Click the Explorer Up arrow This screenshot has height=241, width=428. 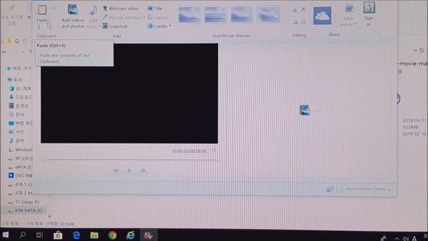click(30, 52)
